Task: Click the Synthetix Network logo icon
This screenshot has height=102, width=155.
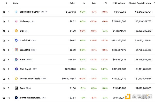Action: click(x=16, y=98)
